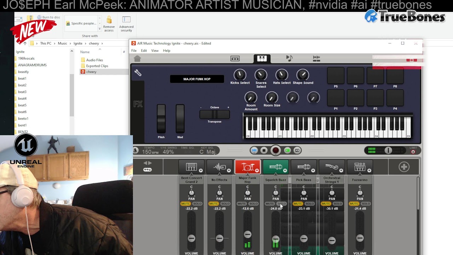Select the Major Funk Hop drum track icon
Viewport: 453px width, 255px height.
247,167
